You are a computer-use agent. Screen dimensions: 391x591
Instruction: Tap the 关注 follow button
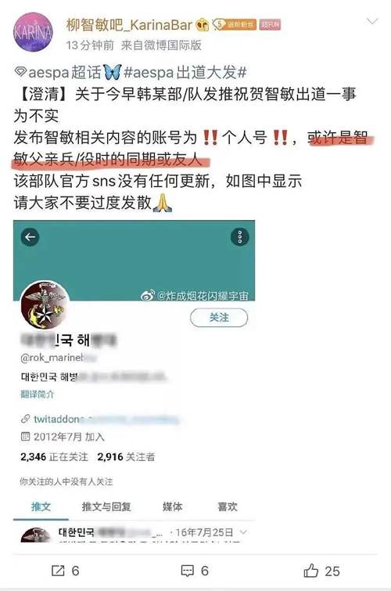point(219,318)
